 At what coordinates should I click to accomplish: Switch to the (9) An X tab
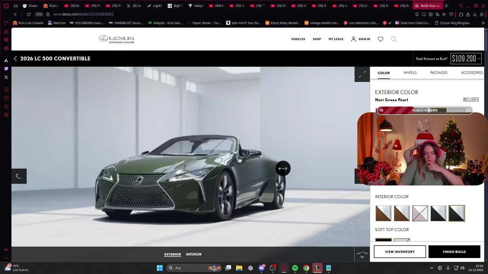[x=134, y=6]
